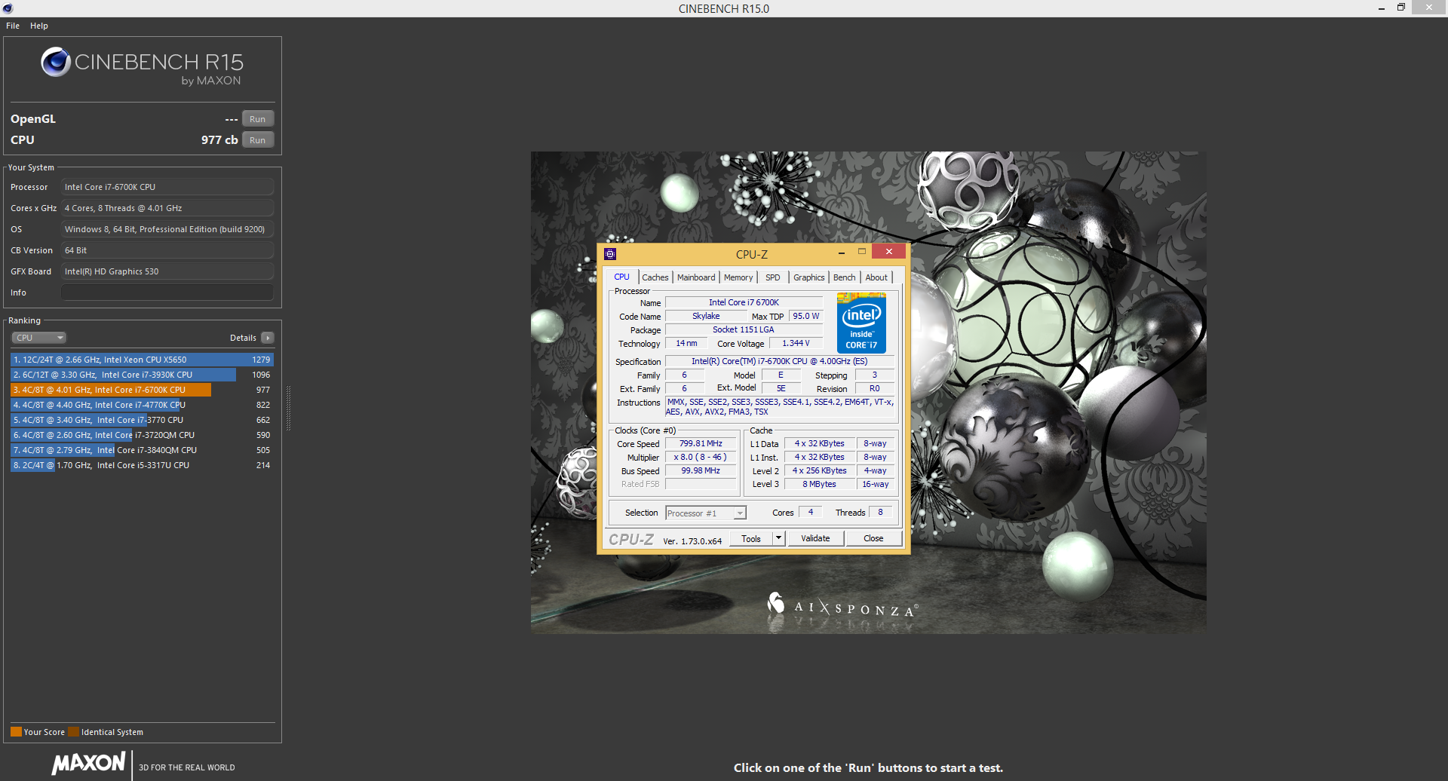Switch to Bench tab in CPU-Z
This screenshot has height=781, width=1448.
(844, 277)
